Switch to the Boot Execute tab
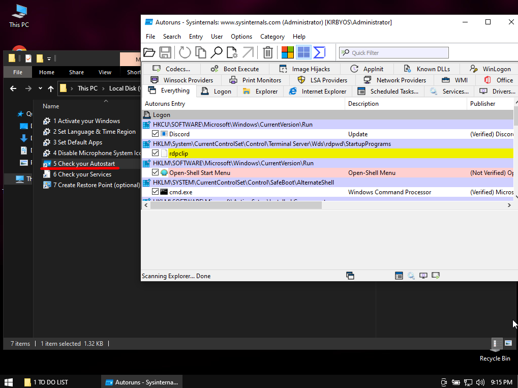Viewport: 518px width, 388px height. [x=235, y=69]
